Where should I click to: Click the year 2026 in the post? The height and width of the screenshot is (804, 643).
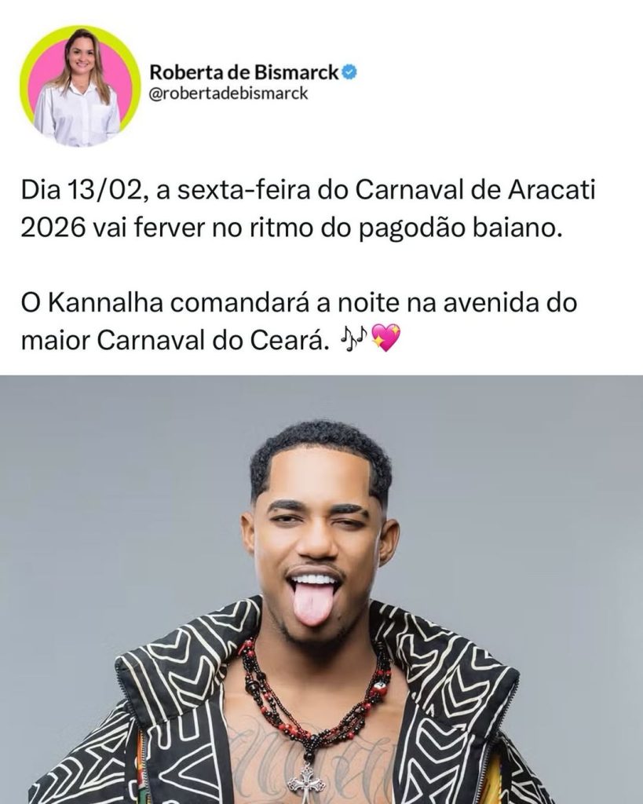click(53, 228)
